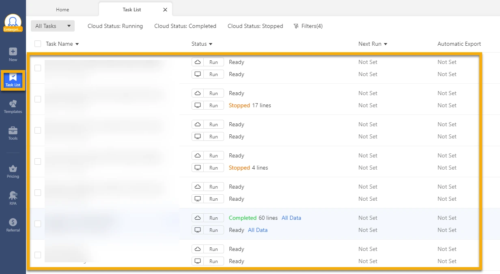Open Templates from the sidebar
This screenshot has width=500, height=274.
coord(13,107)
